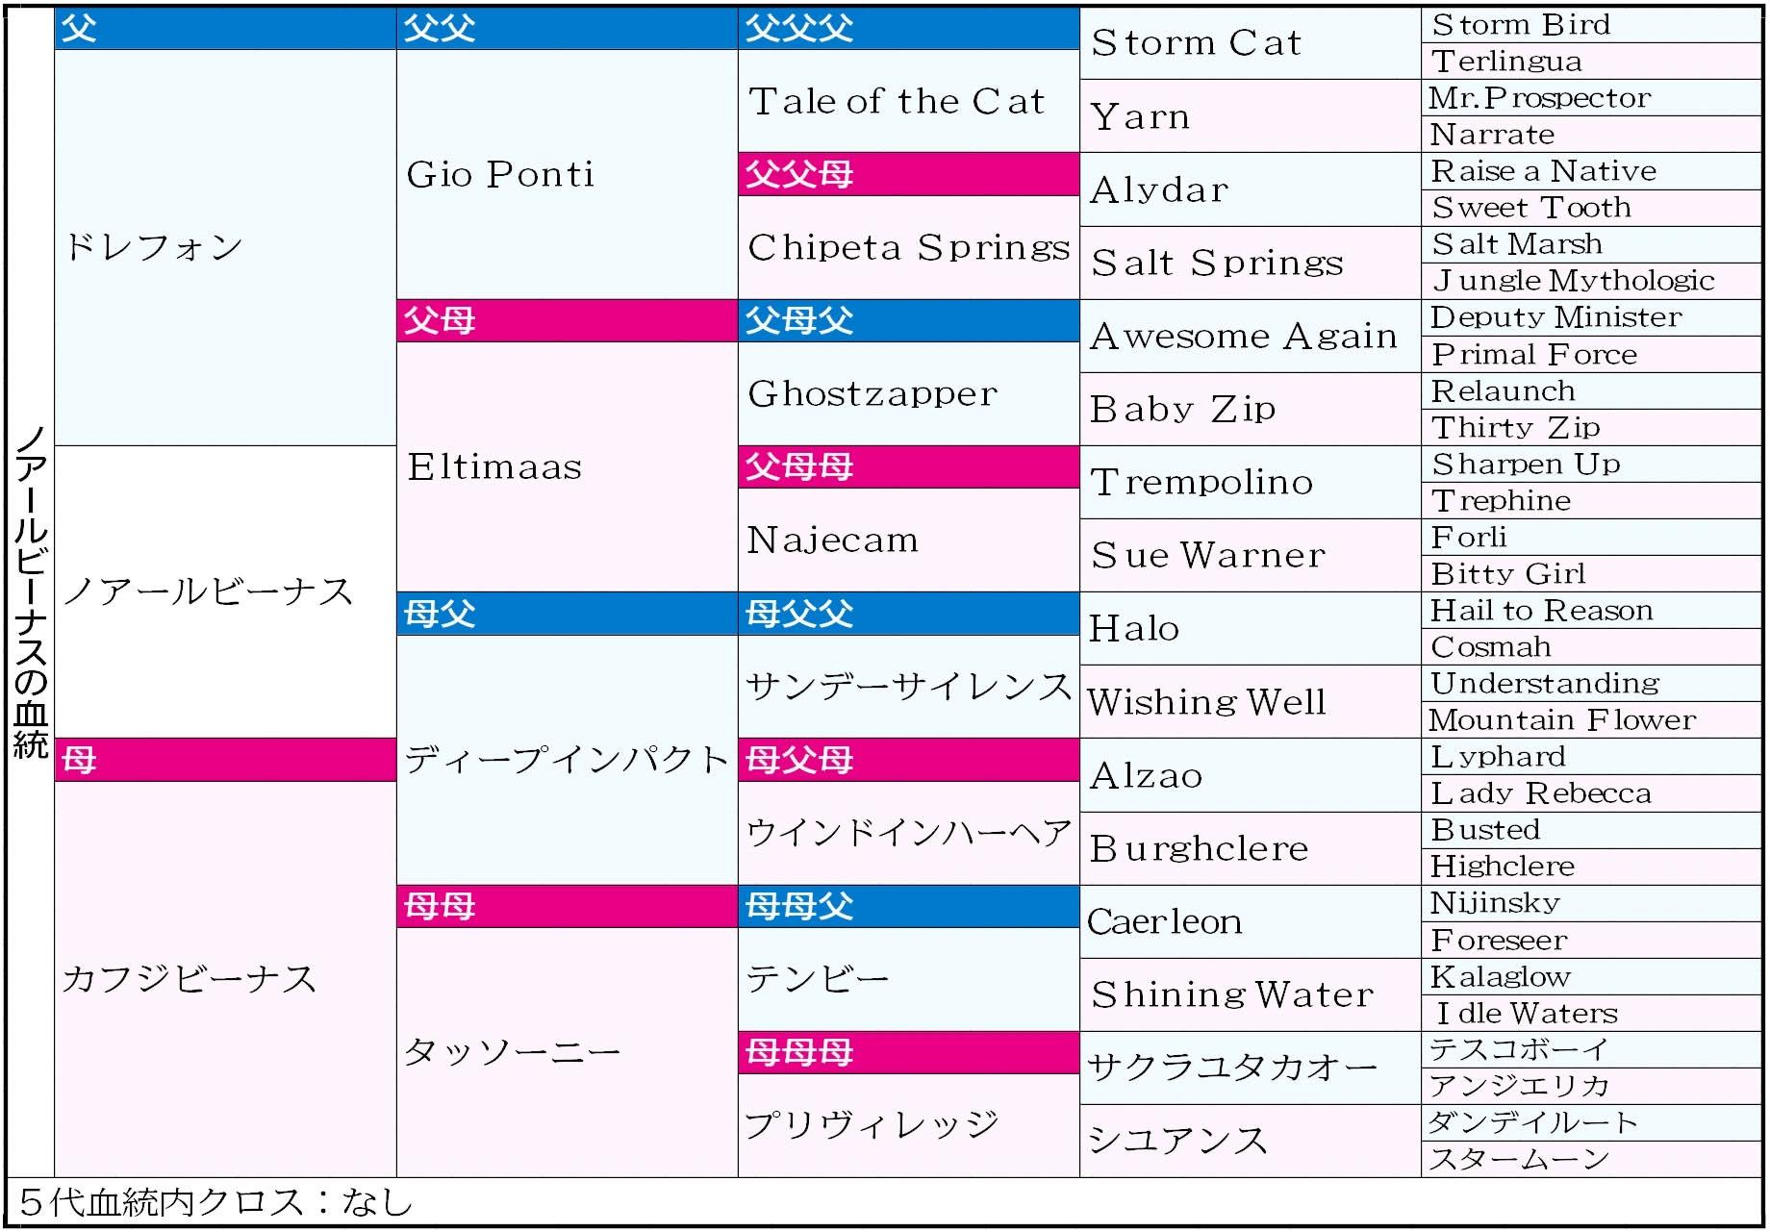Click the ノアールビーナスの血統 vertical title
The image size is (1770, 1232).
[x=31, y=591]
